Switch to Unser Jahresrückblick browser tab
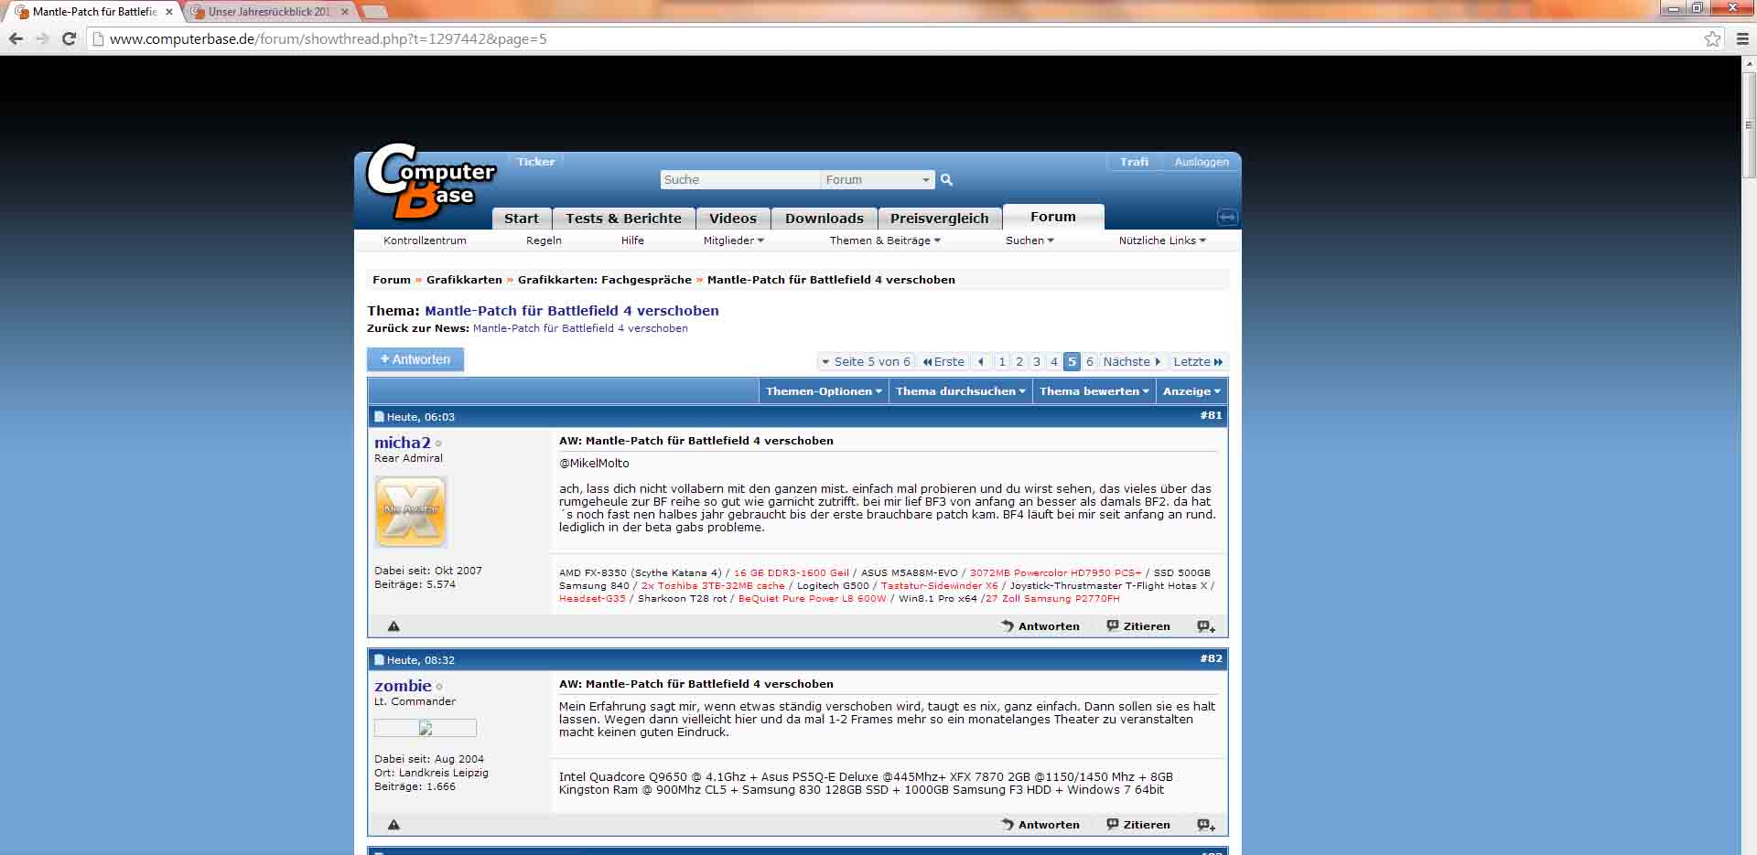This screenshot has height=855, width=1757. point(269,12)
